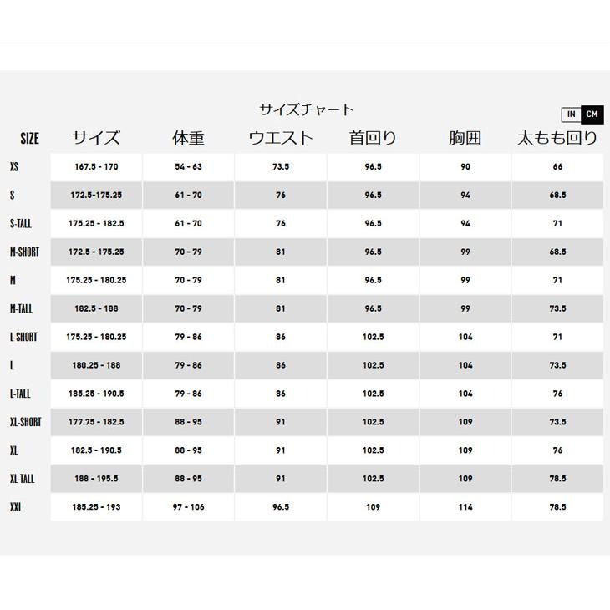Click the ウエスト column header

click(x=281, y=138)
